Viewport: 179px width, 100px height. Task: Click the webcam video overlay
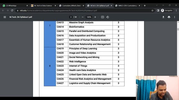tap(157, 88)
